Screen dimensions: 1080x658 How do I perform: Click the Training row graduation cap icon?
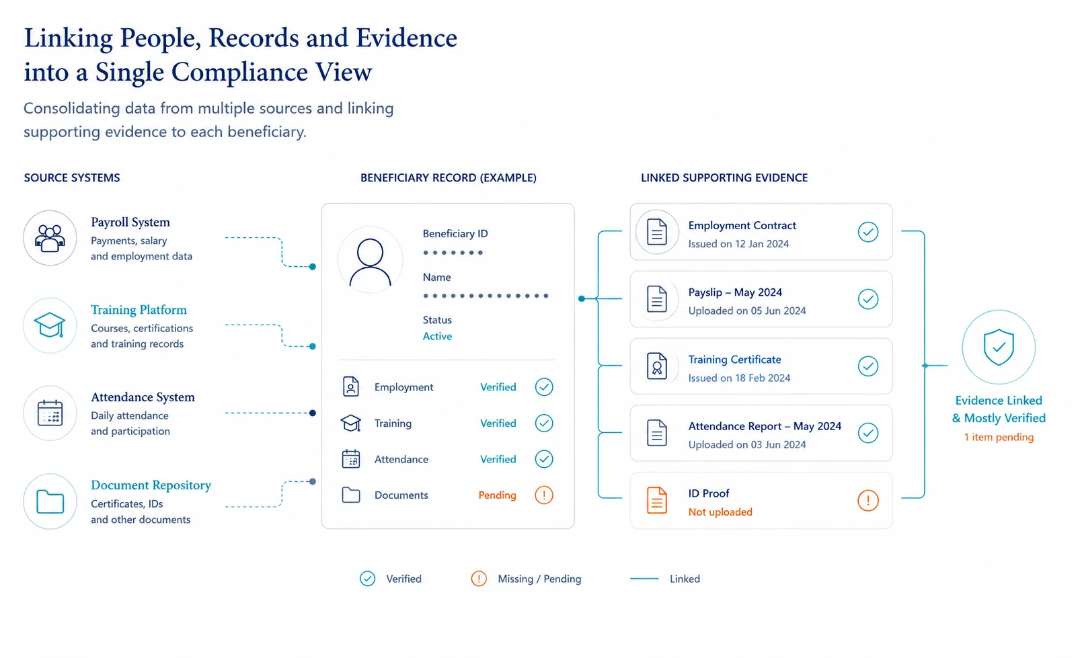click(351, 423)
